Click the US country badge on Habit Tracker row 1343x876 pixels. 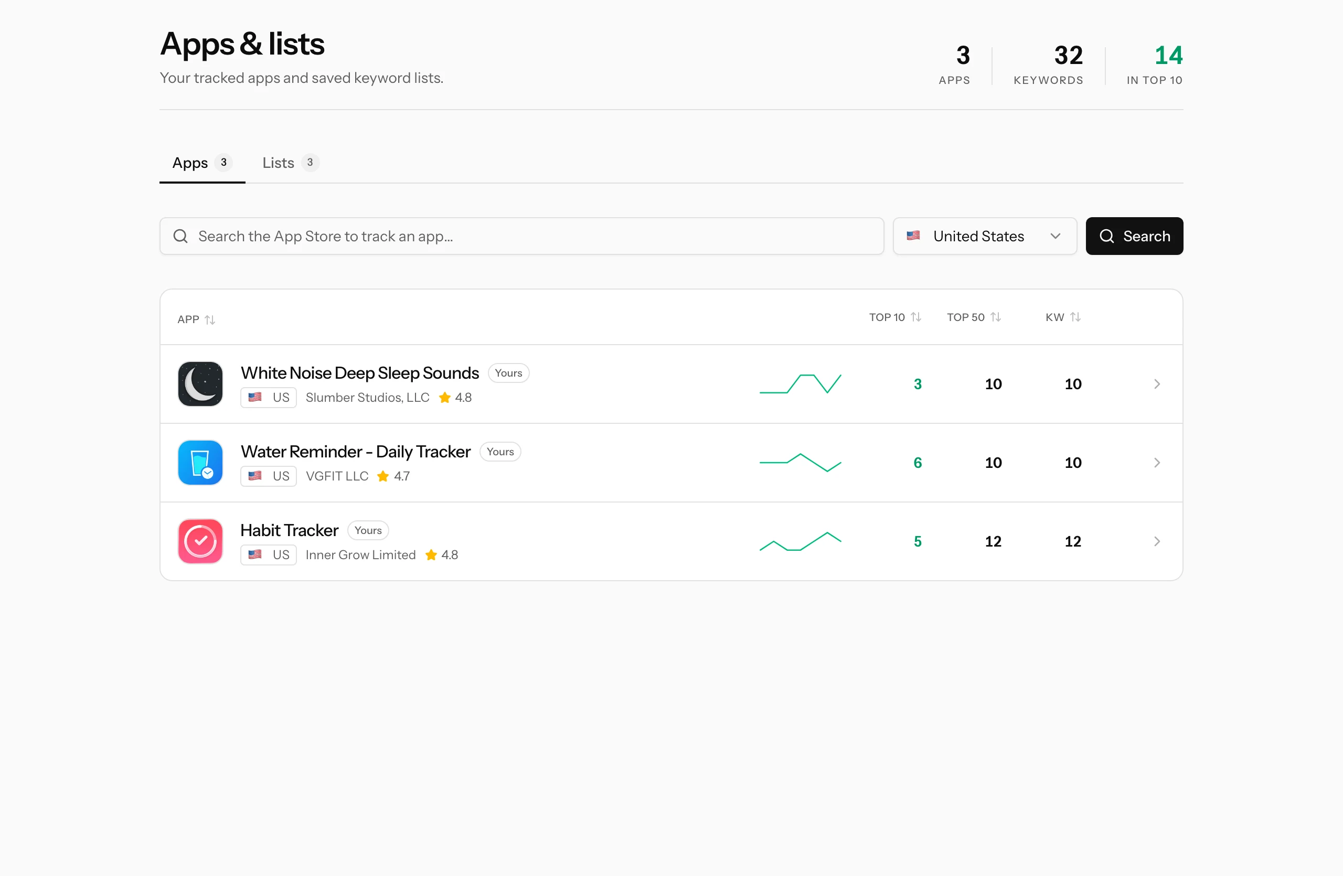coord(269,555)
